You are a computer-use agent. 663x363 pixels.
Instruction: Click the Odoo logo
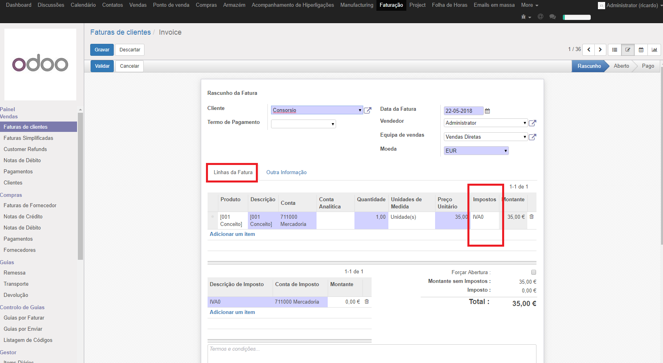[40, 64]
